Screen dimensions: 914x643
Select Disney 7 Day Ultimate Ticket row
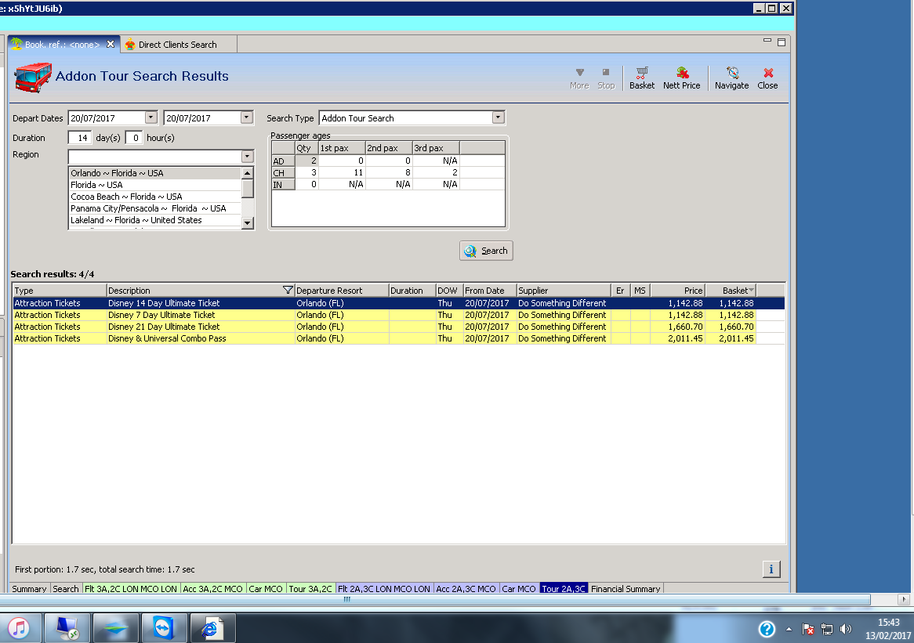point(398,315)
